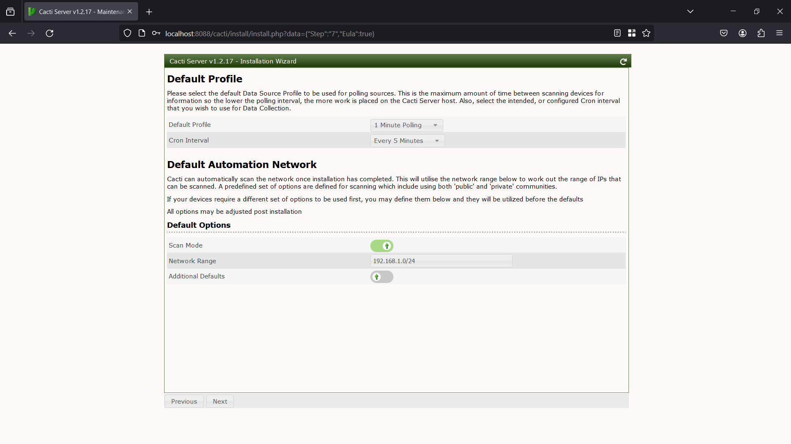Click the Default Options subheading

click(x=199, y=225)
